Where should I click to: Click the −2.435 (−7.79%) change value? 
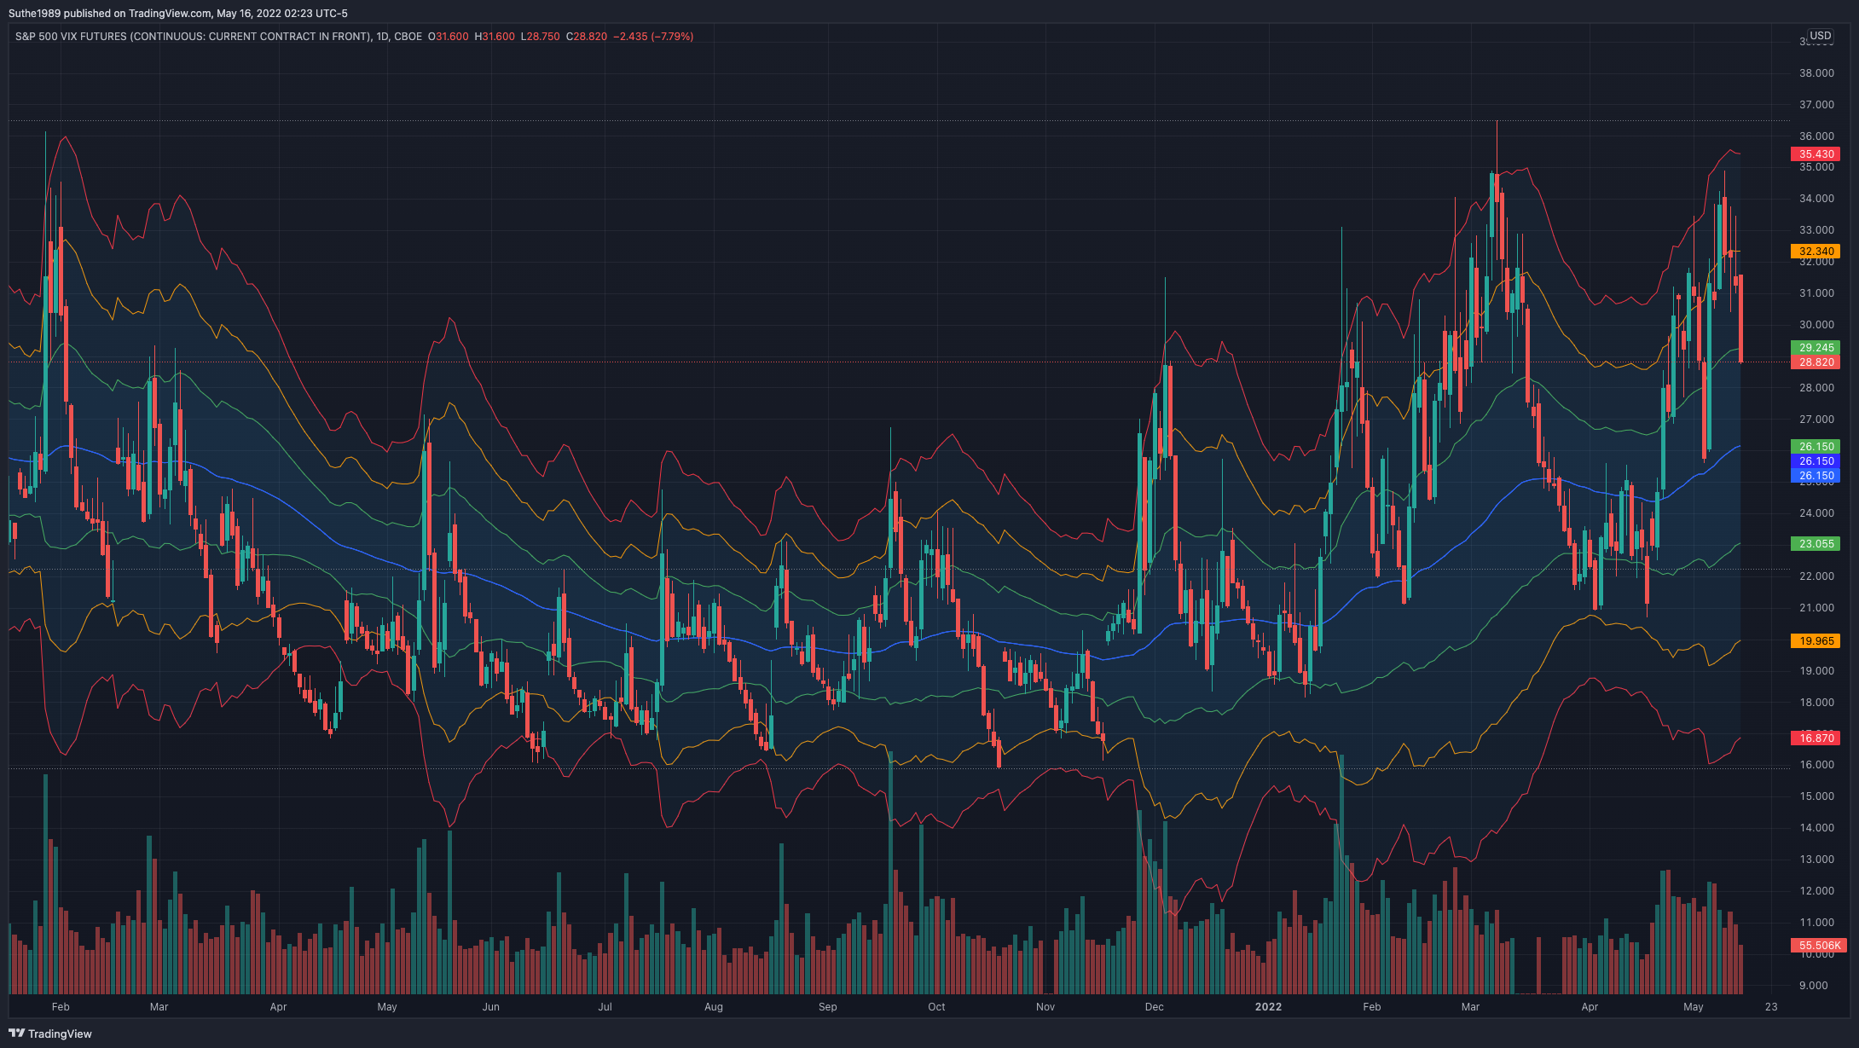pyautogui.click(x=653, y=37)
